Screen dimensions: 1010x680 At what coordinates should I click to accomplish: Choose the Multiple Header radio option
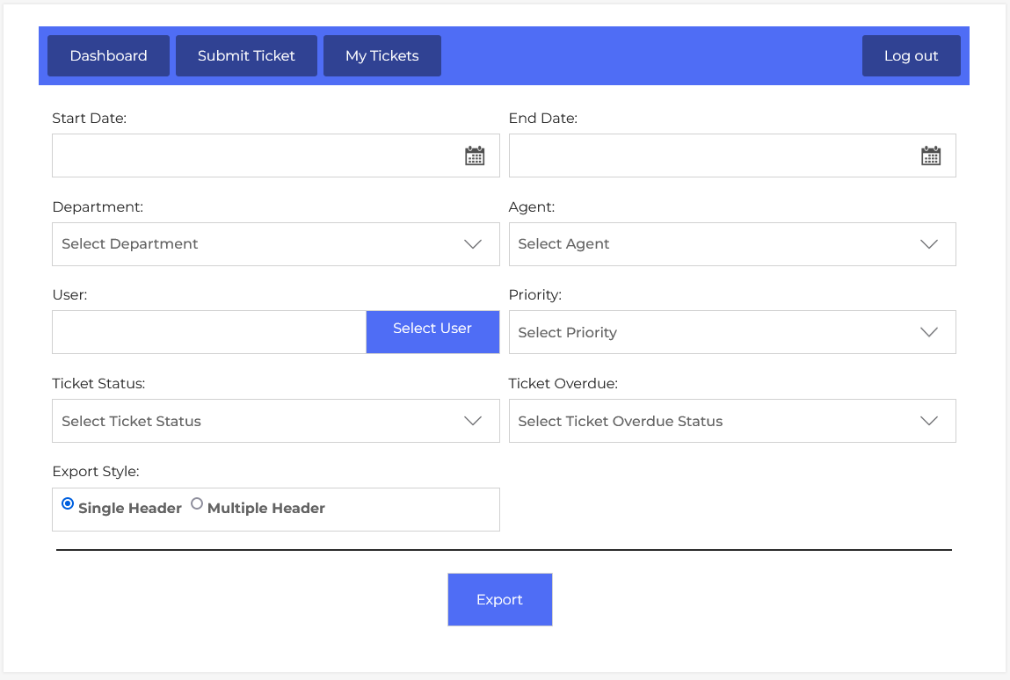197,504
